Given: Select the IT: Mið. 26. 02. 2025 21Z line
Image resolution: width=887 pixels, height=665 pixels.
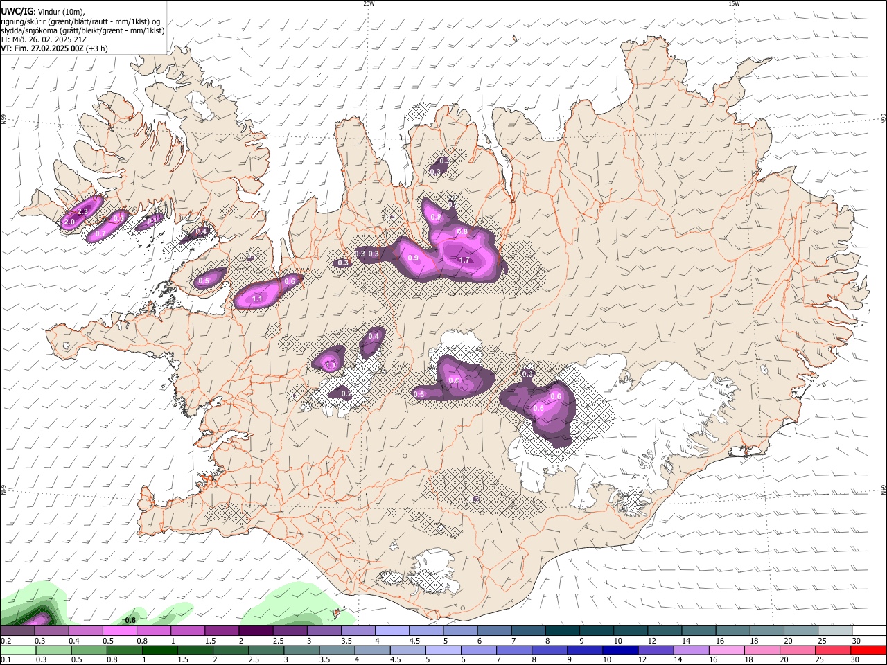Looking at the screenshot, I should 43,40.
